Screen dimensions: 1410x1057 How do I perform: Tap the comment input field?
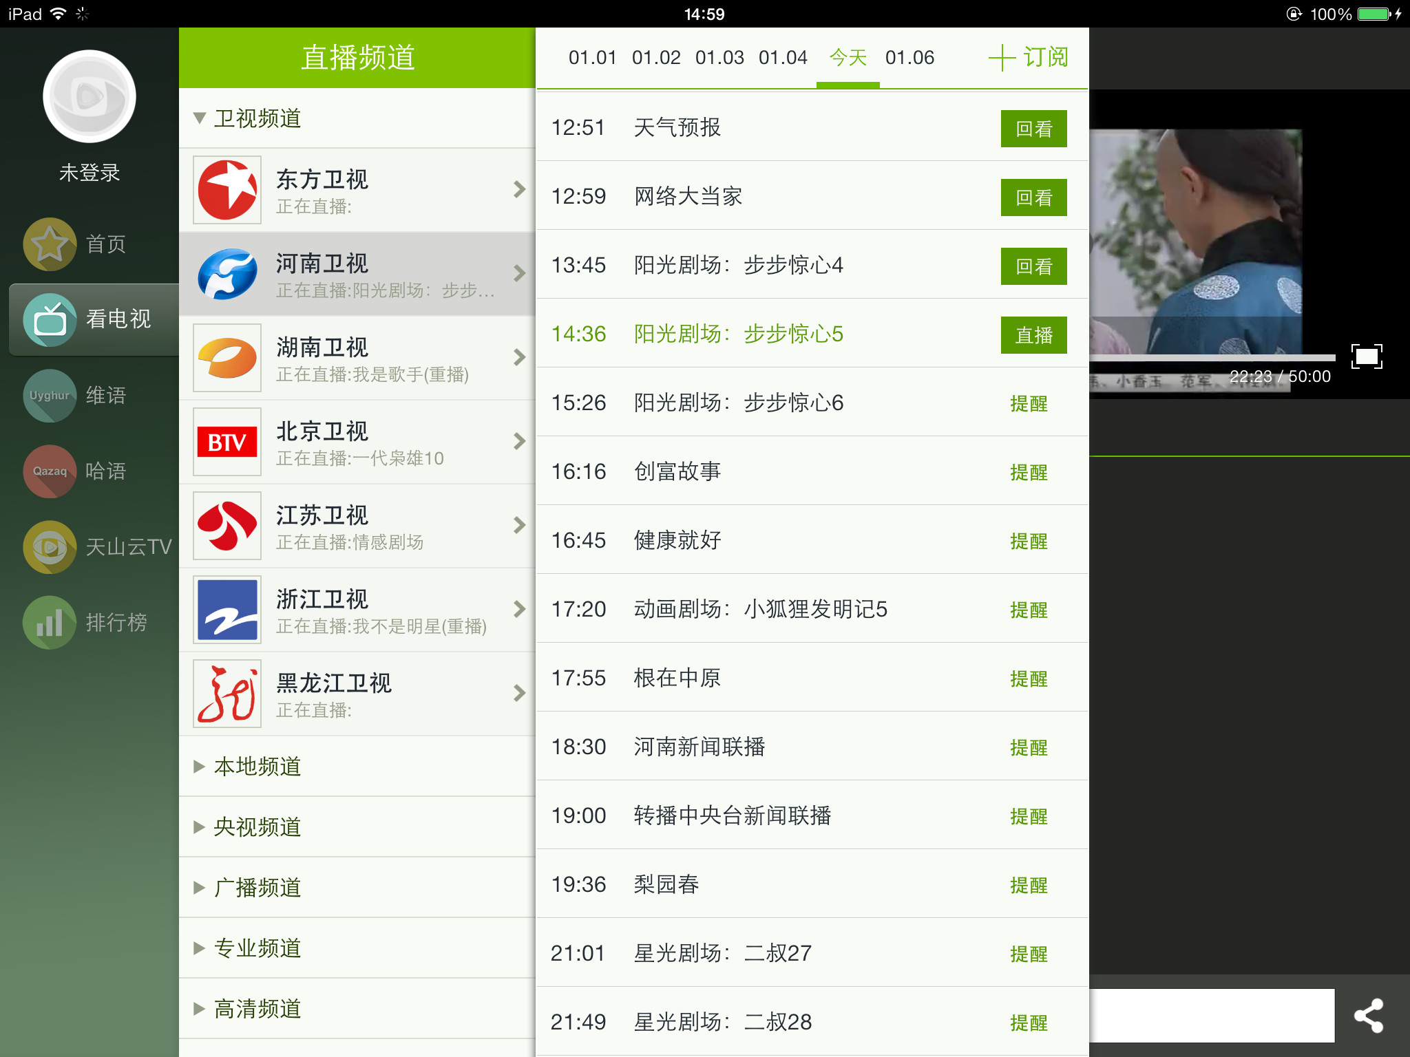(1212, 1016)
